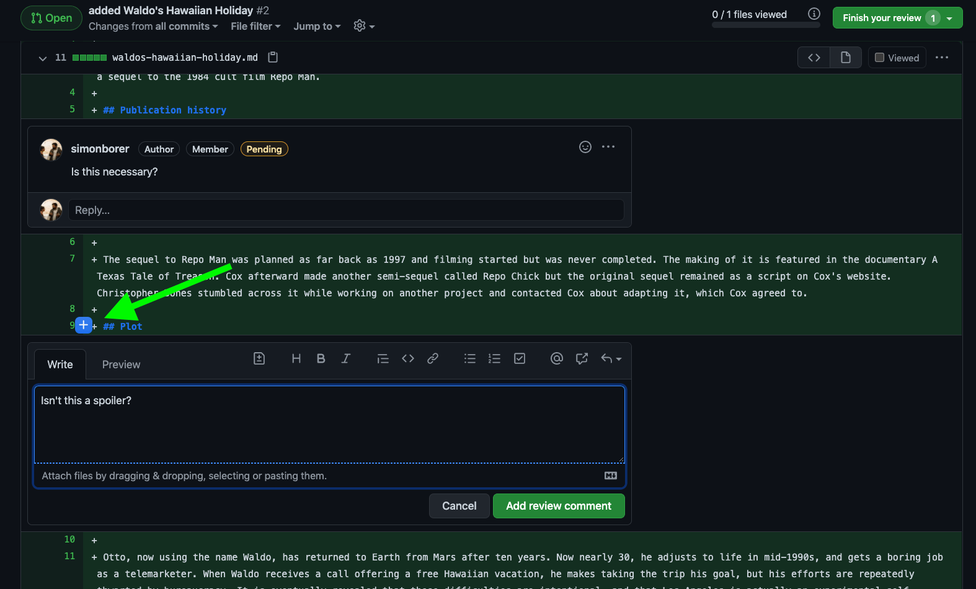
Task: Switch to rich diff view
Action: click(846, 58)
